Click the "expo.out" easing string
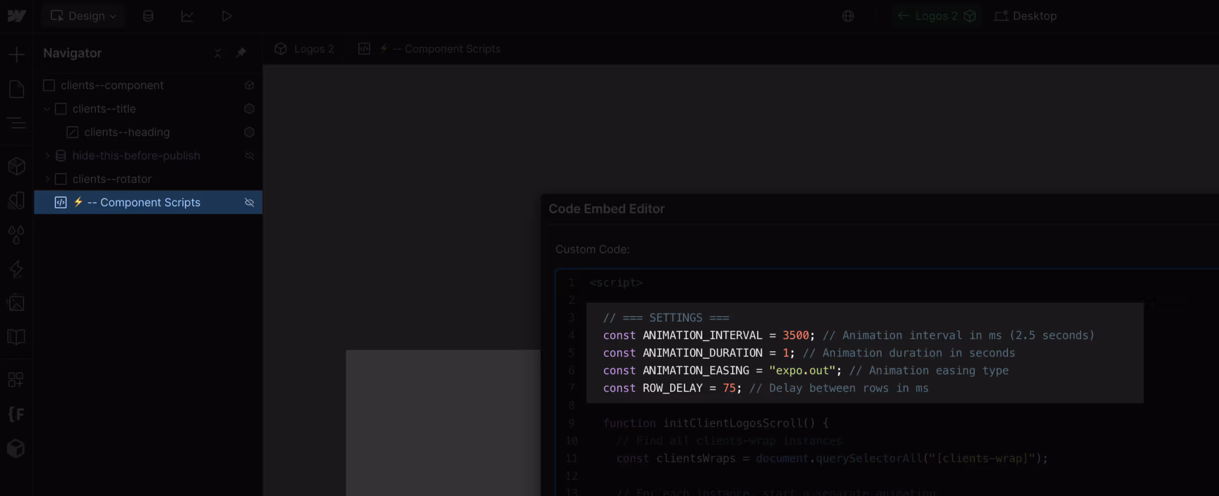This screenshot has height=496, width=1219. coord(802,371)
